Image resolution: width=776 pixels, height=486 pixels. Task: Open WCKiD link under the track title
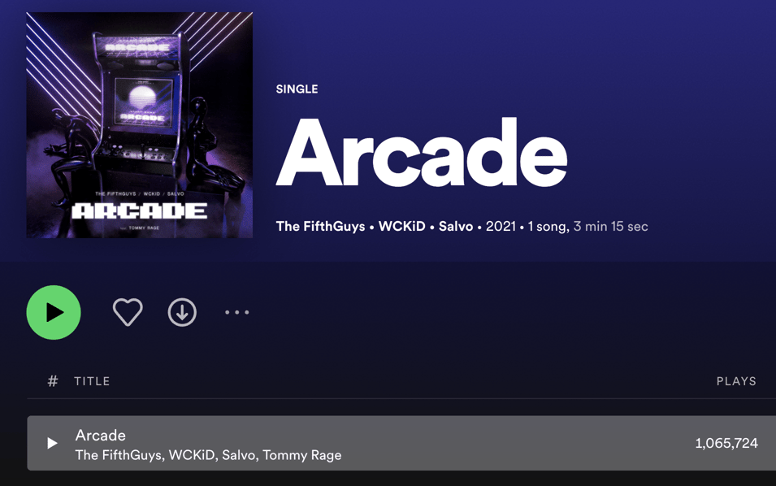[192, 455]
